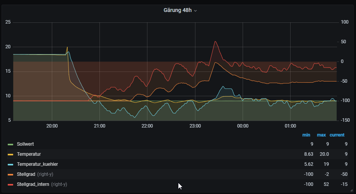
Task: Click the red Stellgrad_intern legend color icon
Action: (x=10, y=184)
